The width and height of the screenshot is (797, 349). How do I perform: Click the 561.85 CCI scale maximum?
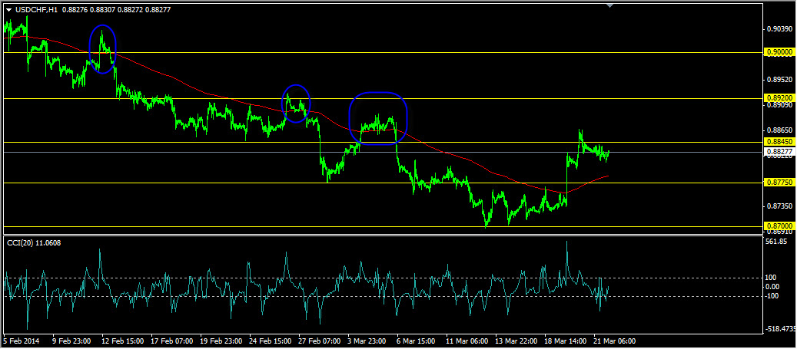pyautogui.click(x=777, y=242)
